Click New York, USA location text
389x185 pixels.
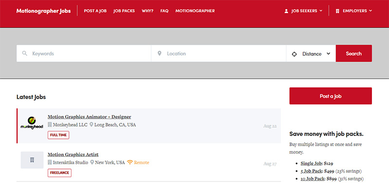click(110, 163)
